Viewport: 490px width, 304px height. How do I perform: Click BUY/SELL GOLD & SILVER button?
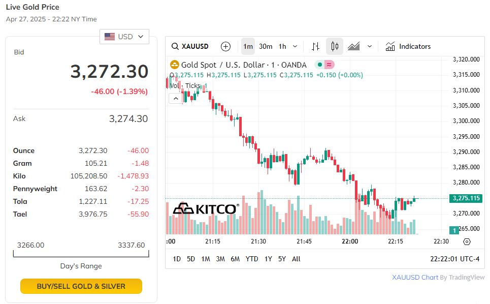pyautogui.click(x=81, y=286)
